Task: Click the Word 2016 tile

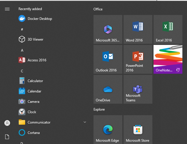Action: coord(138,29)
